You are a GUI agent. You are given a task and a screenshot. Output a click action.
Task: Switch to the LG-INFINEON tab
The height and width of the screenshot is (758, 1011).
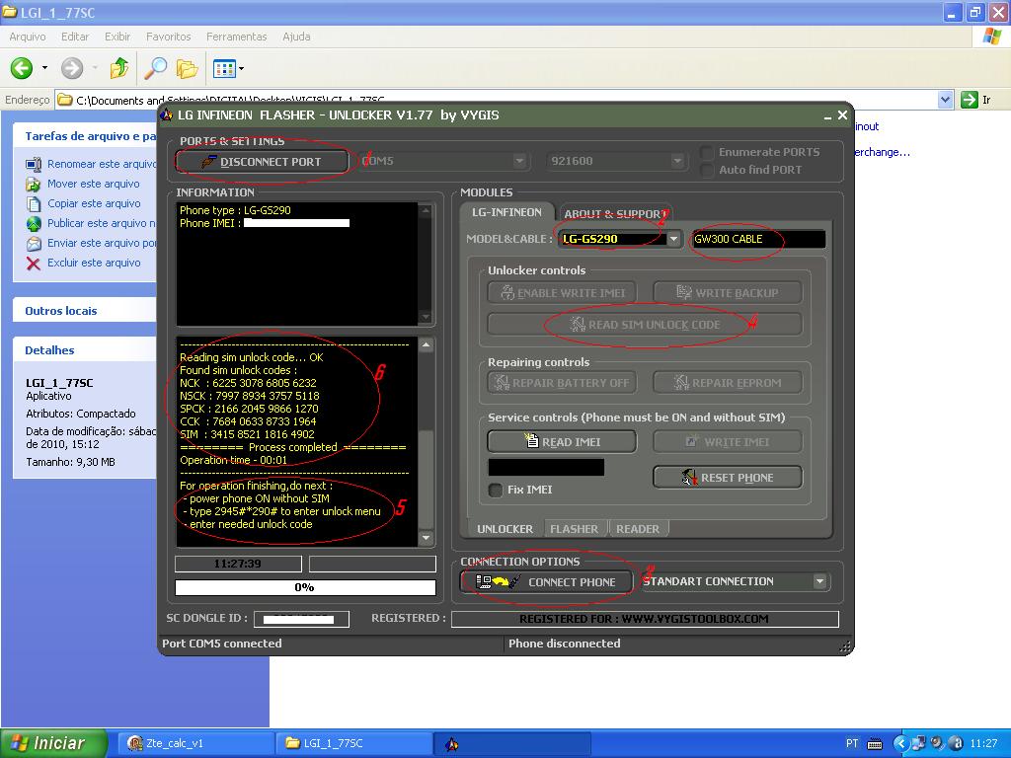tap(506, 212)
